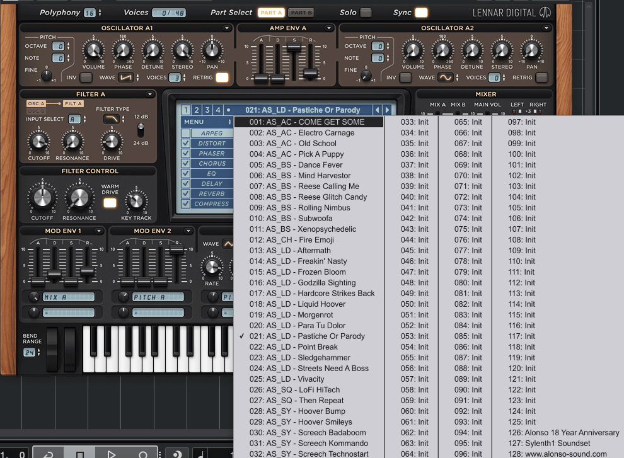Toggle the Solo switch
Image resolution: width=624 pixels, height=458 pixels.
(366, 13)
